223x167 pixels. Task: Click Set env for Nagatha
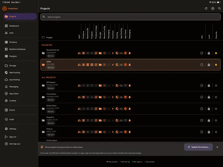coord(50,123)
